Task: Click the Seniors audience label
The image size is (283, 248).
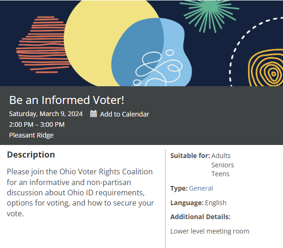Action: (222, 165)
